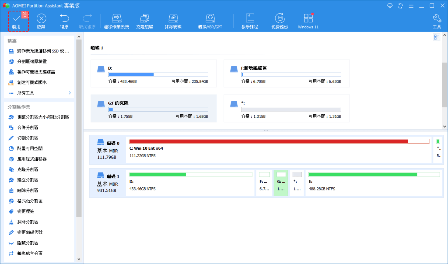Select the G:F 的克隆 partition card
Image resolution: width=448 pixels, height=264 pixels.
153,109
